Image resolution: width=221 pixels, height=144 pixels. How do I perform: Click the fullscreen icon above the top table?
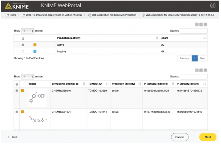201,25
